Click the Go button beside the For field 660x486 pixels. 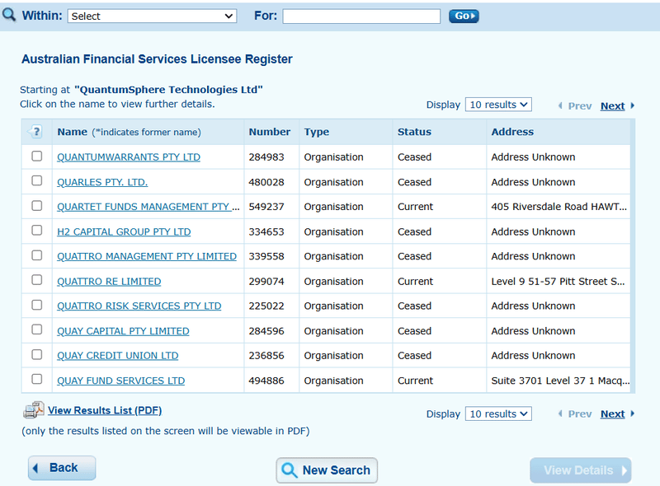[x=464, y=16]
